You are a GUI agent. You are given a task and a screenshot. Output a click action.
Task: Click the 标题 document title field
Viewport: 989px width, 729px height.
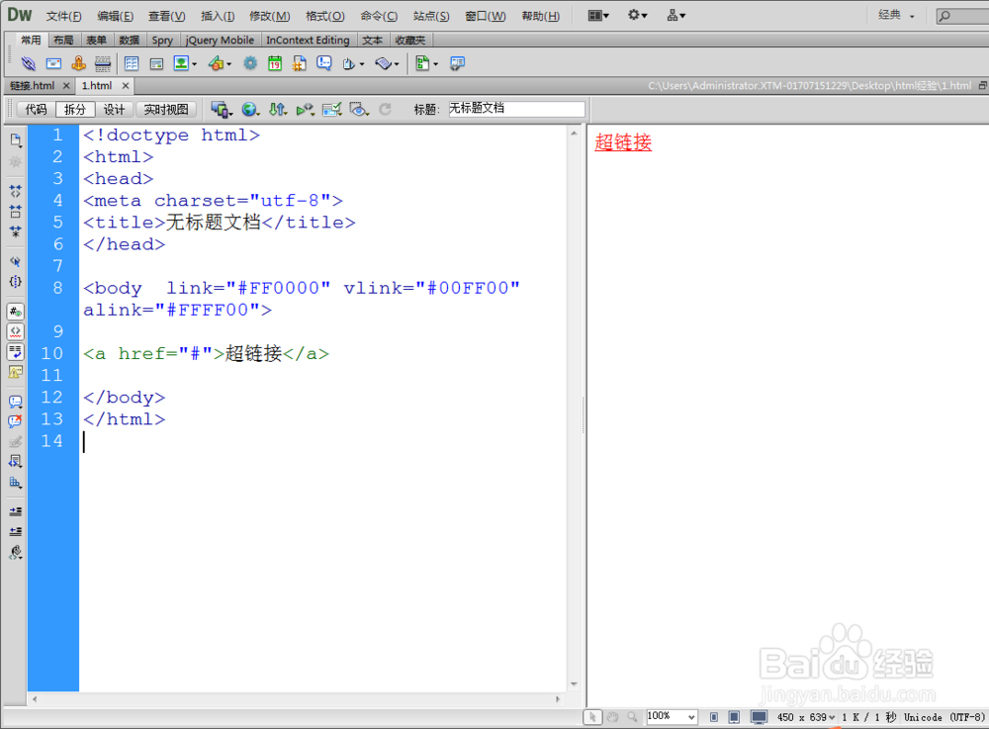pos(516,109)
